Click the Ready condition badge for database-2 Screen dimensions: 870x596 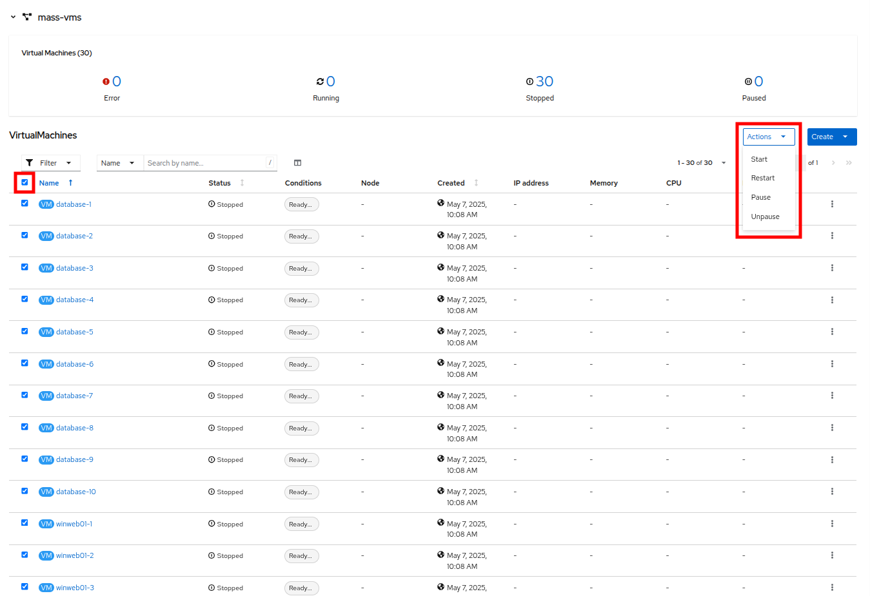click(x=301, y=236)
